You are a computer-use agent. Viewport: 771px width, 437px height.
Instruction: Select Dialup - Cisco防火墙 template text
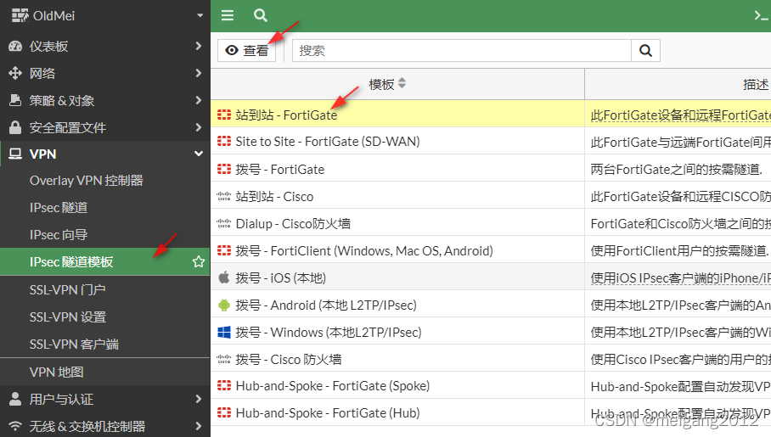tap(293, 224)
